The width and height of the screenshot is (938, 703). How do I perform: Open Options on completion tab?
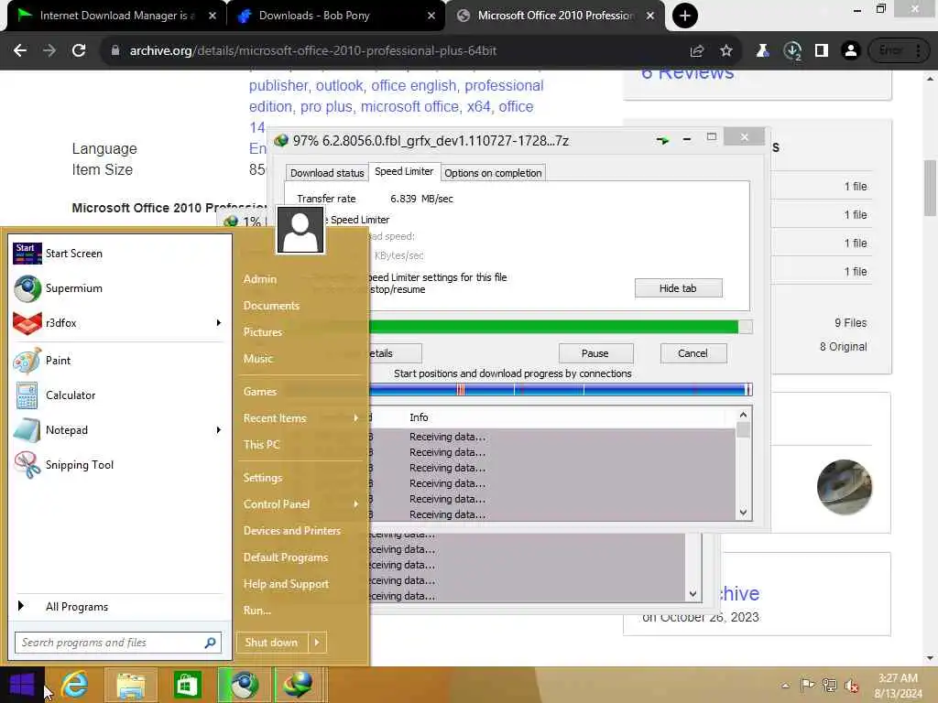point(493,173)
